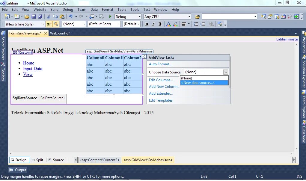Open the Format menu
Screen dimensions: 306x181
[107, 10]
